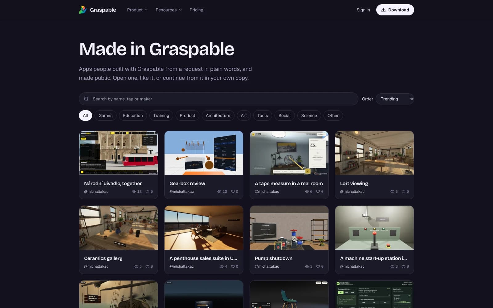Image resolution: width=493 pixels, height=308 pixels.
Task: Filter by Training category
Action: (x=161, y=115)
